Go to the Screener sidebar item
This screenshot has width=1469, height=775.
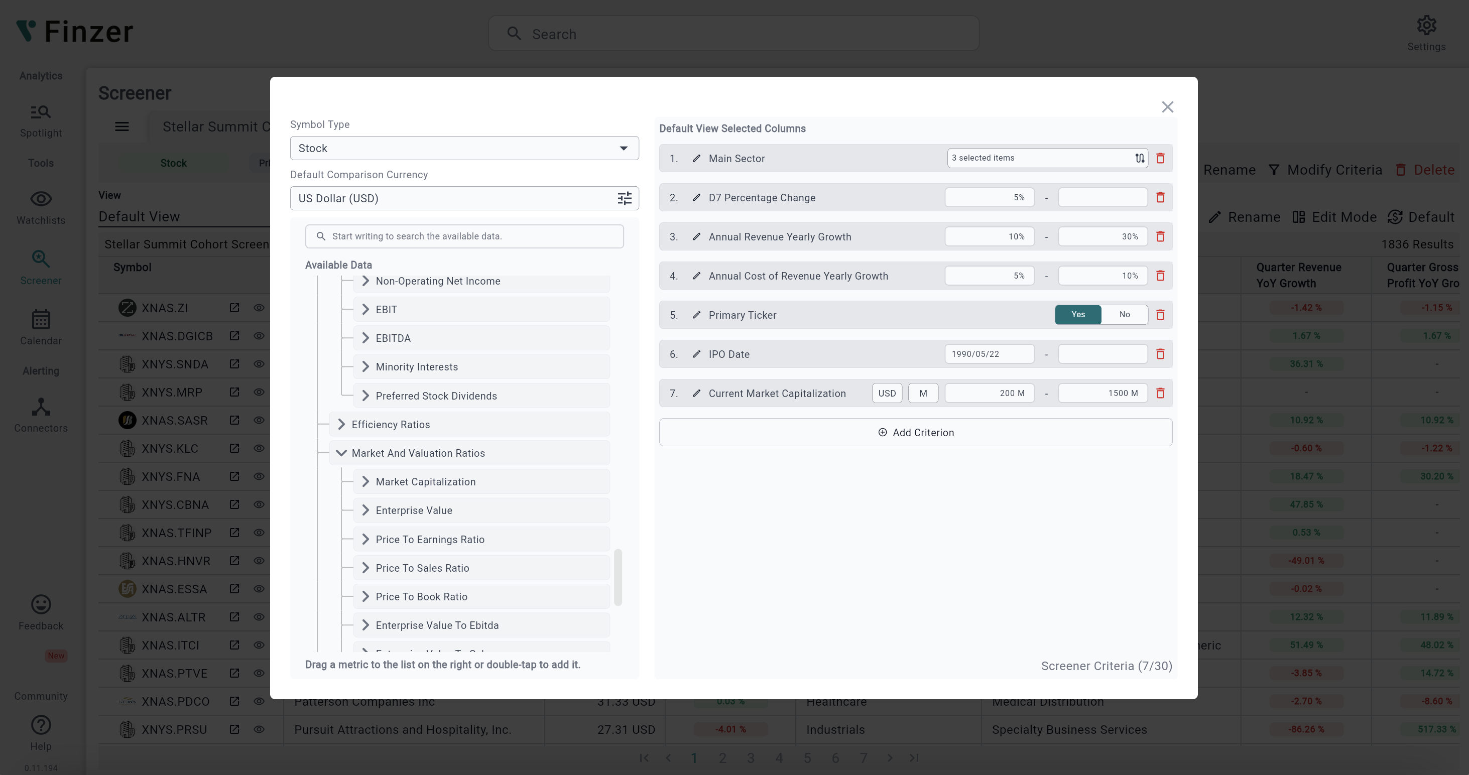click(41, 268)
